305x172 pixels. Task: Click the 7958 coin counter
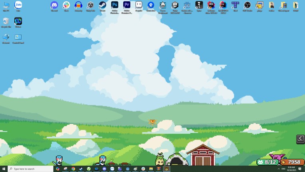(292, 162)
